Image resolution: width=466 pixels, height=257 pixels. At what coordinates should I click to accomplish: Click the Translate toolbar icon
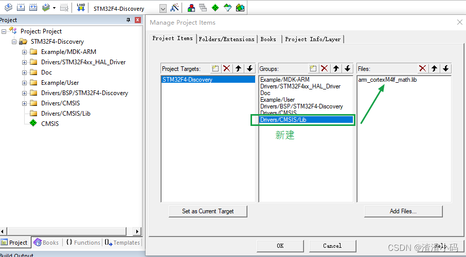8,7
